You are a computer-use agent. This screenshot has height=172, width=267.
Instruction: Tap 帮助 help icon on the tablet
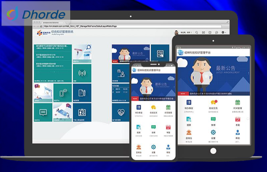click(237, 133)
